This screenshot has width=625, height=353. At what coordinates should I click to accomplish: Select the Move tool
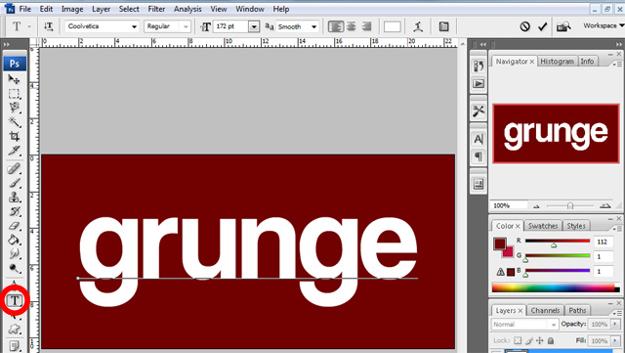[x=14, y=79]
